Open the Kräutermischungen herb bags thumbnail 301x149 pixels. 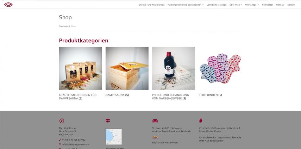tap(80, 68)
